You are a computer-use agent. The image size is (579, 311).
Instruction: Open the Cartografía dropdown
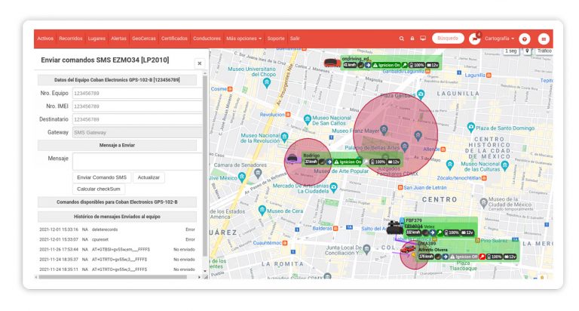pyautogui.click(x=499, y=38)
